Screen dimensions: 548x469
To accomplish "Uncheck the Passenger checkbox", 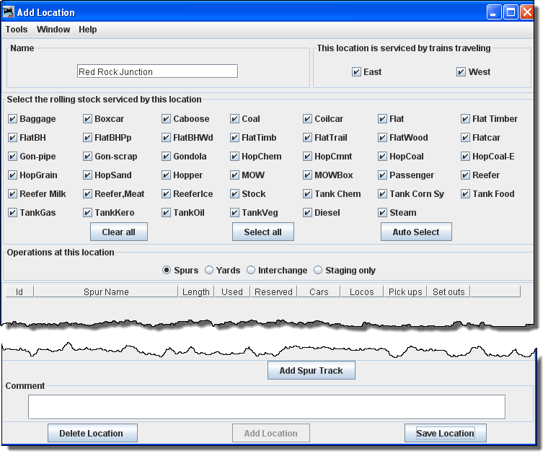I will 382,175.
